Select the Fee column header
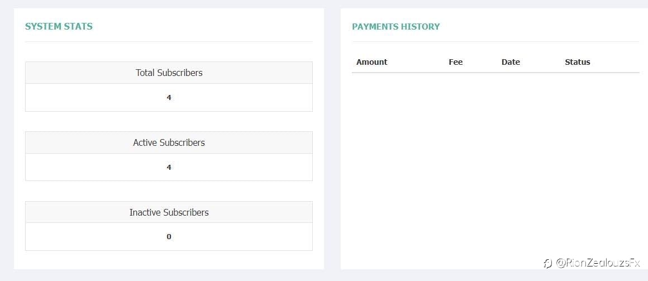This screenshot has height=281, width=648. click(455, 62)
